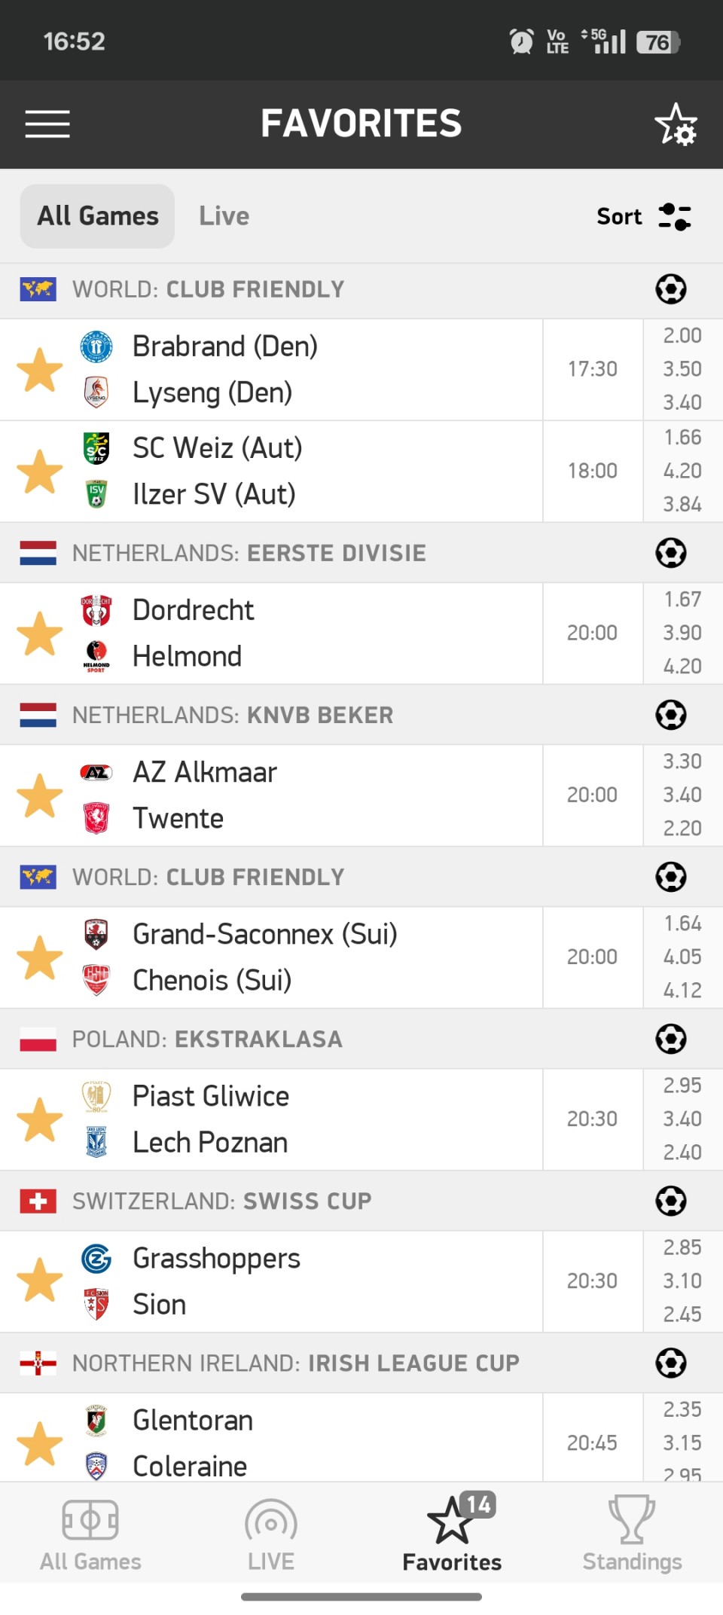Open the hamburger menu
723x1615 pixels.
coord(47,124)
